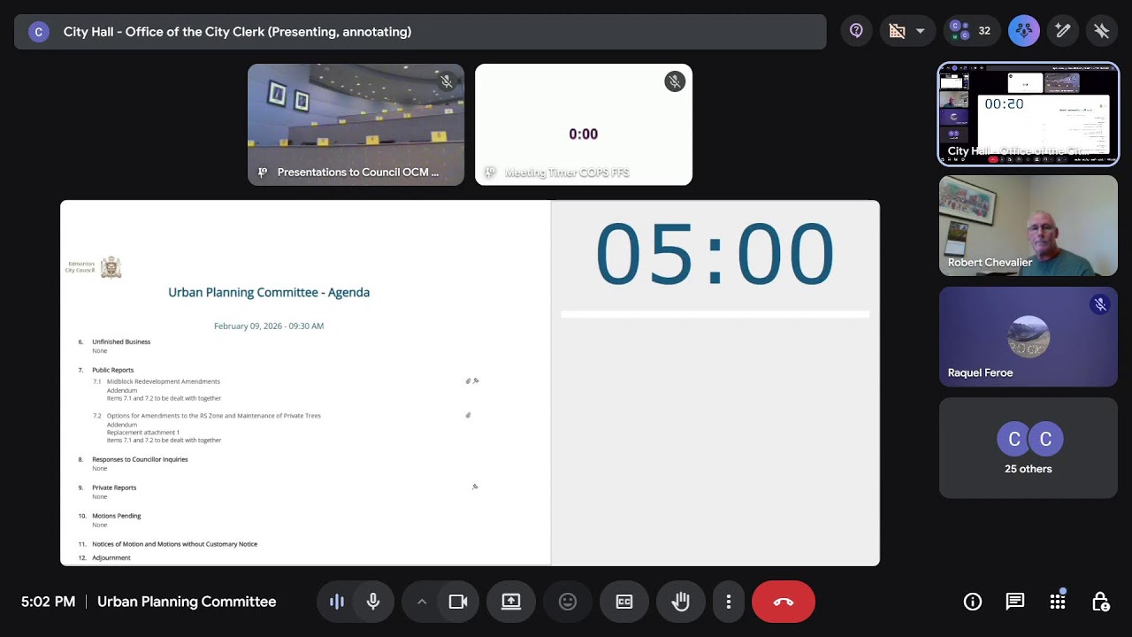Unpin using the crossed pin icon
Screen dimensions: 1132x637
click(x=1102, y=31)
